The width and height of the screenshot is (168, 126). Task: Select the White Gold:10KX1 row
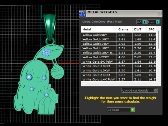click(x=119, y=66)
